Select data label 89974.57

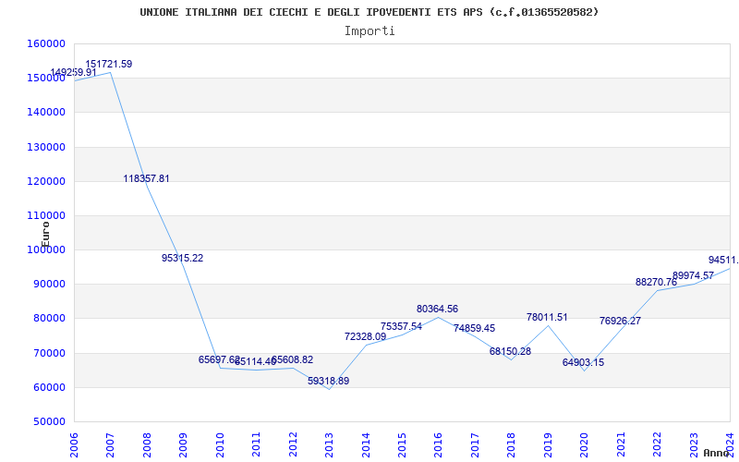(694, 275)
